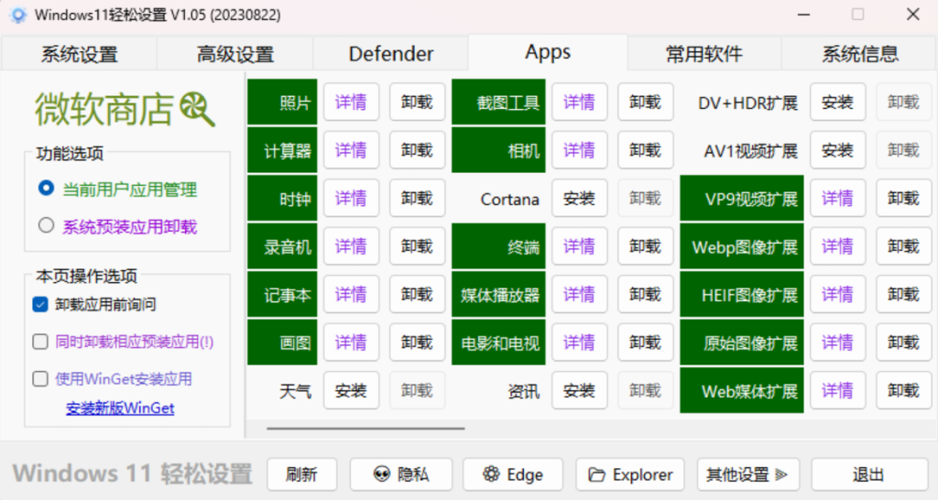The image size is (938, 500).
Task: View 详情 for 时钟
Action: 351,198
